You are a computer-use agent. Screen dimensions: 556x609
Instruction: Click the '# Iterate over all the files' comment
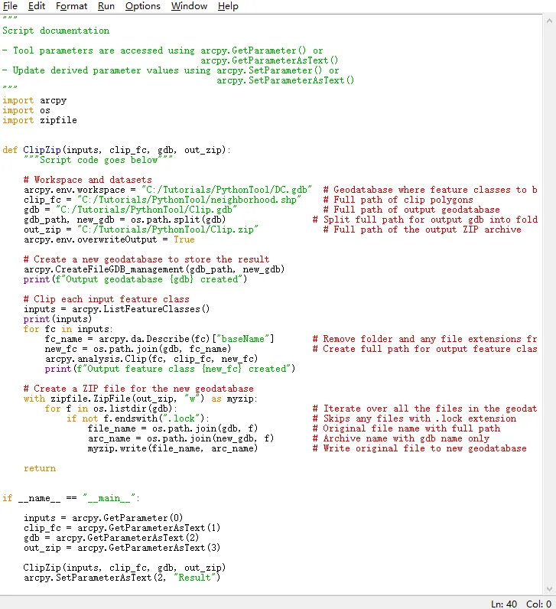click(424, 409)
